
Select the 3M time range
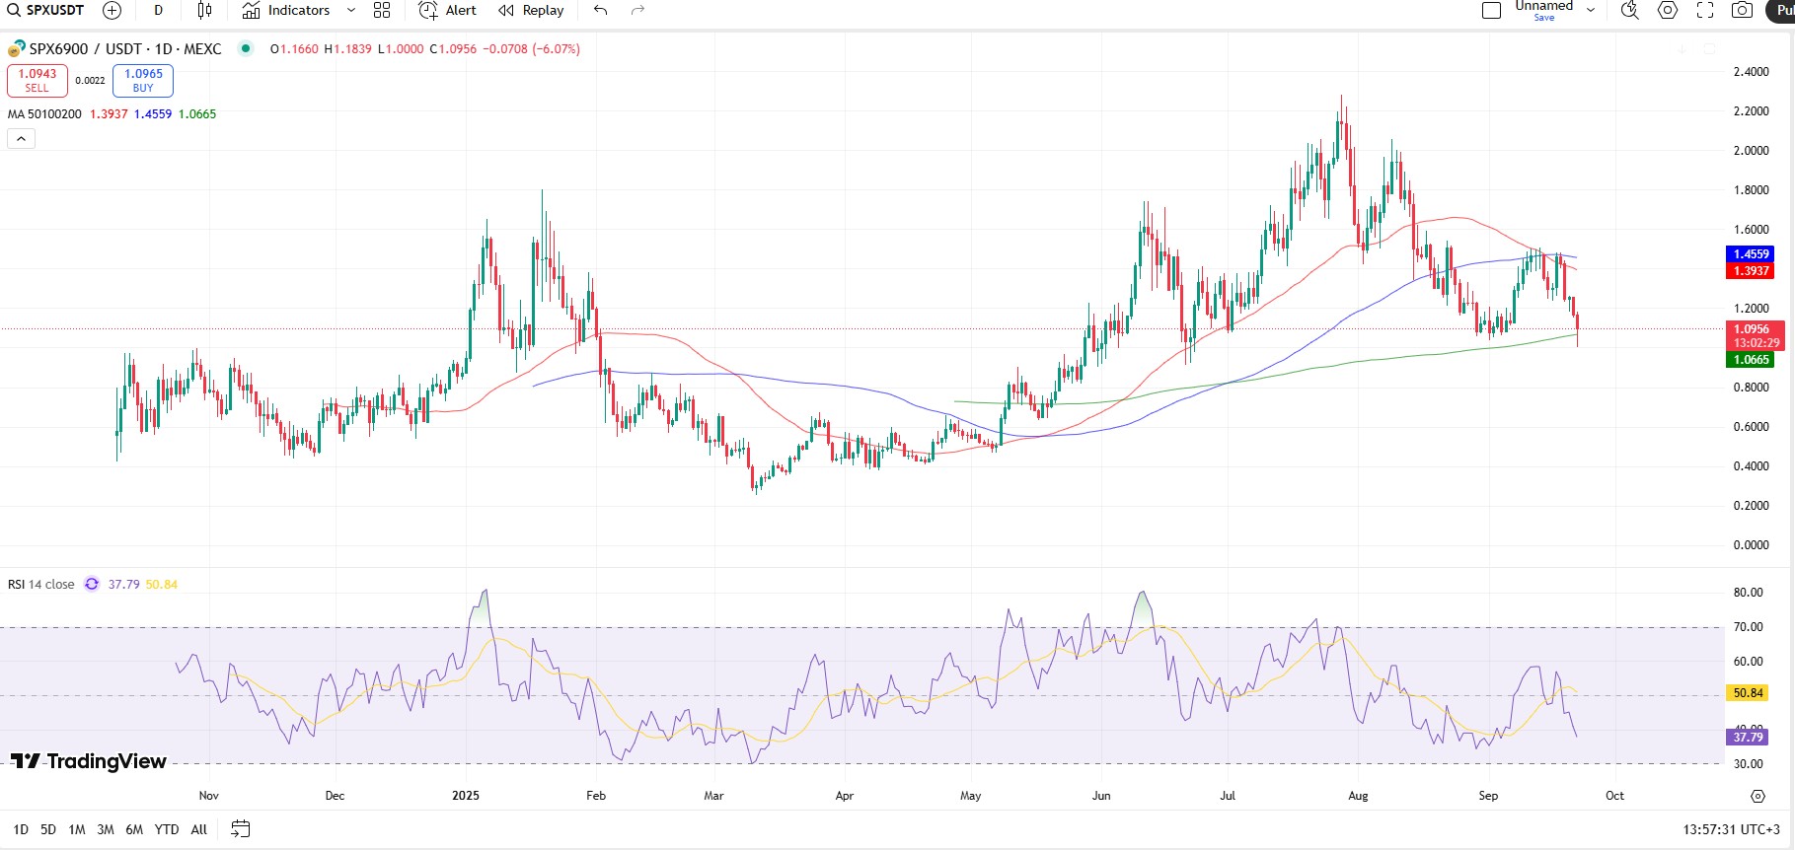click(106, 829)
